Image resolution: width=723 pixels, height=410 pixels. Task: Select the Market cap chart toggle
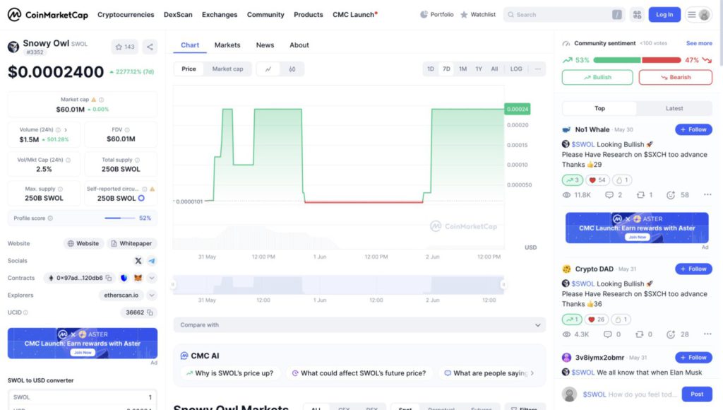[x=227, y=69]
